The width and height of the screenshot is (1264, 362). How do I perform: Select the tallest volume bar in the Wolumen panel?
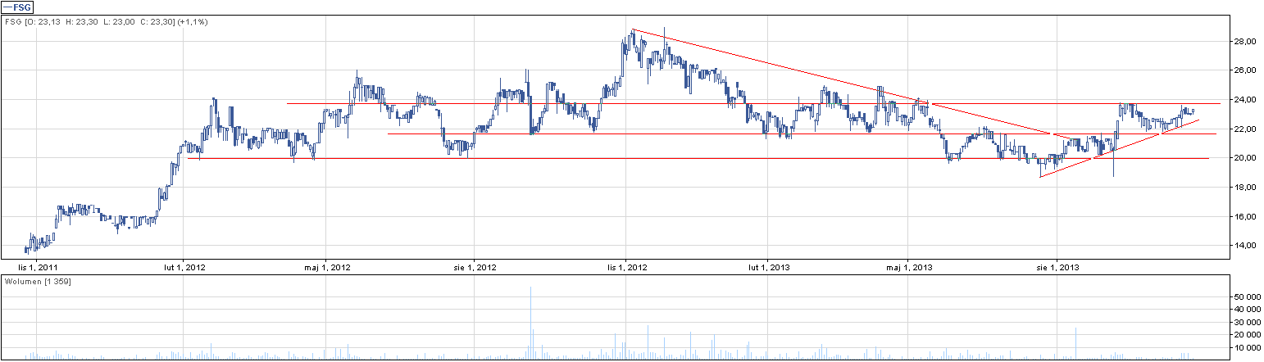531,323
